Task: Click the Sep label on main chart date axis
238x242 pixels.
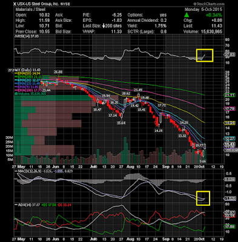Action: pos(165,167)
